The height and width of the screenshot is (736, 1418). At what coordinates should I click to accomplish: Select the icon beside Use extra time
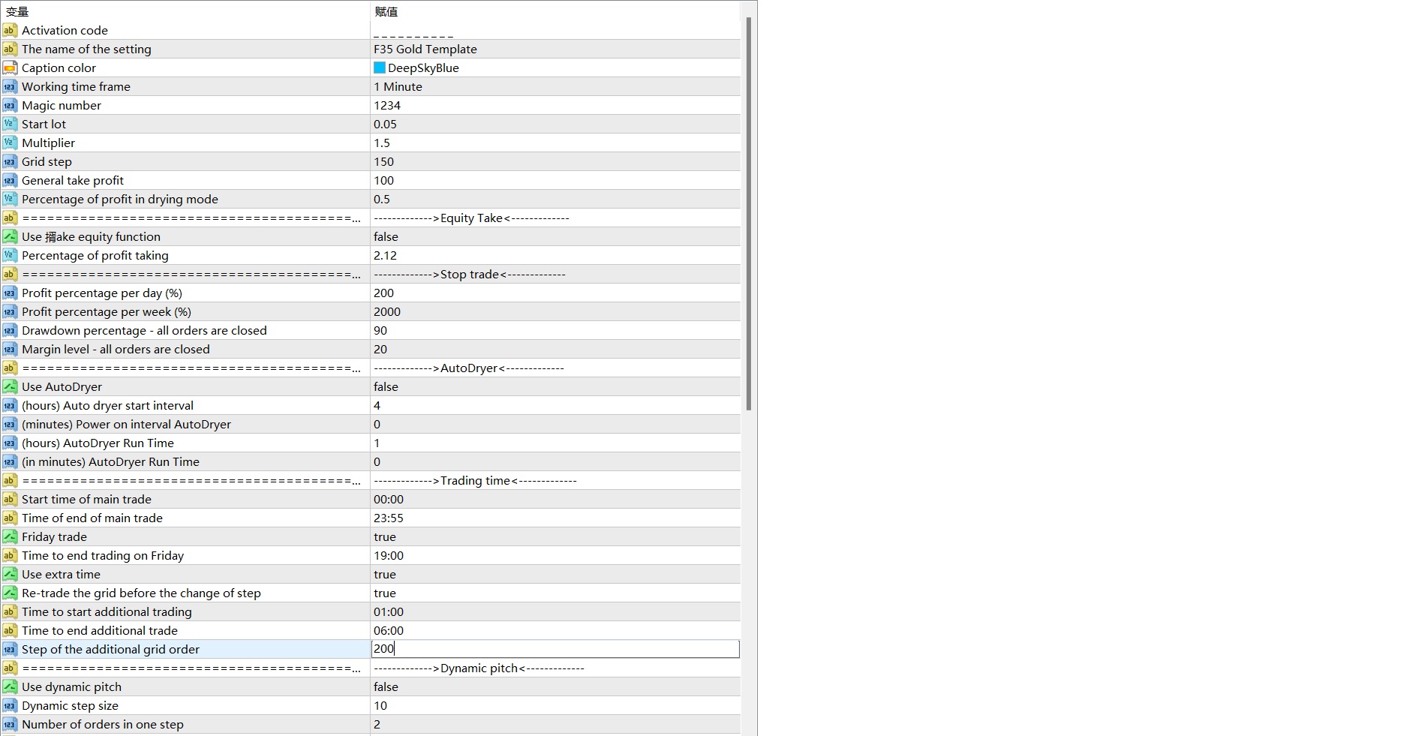coord(10,574)
